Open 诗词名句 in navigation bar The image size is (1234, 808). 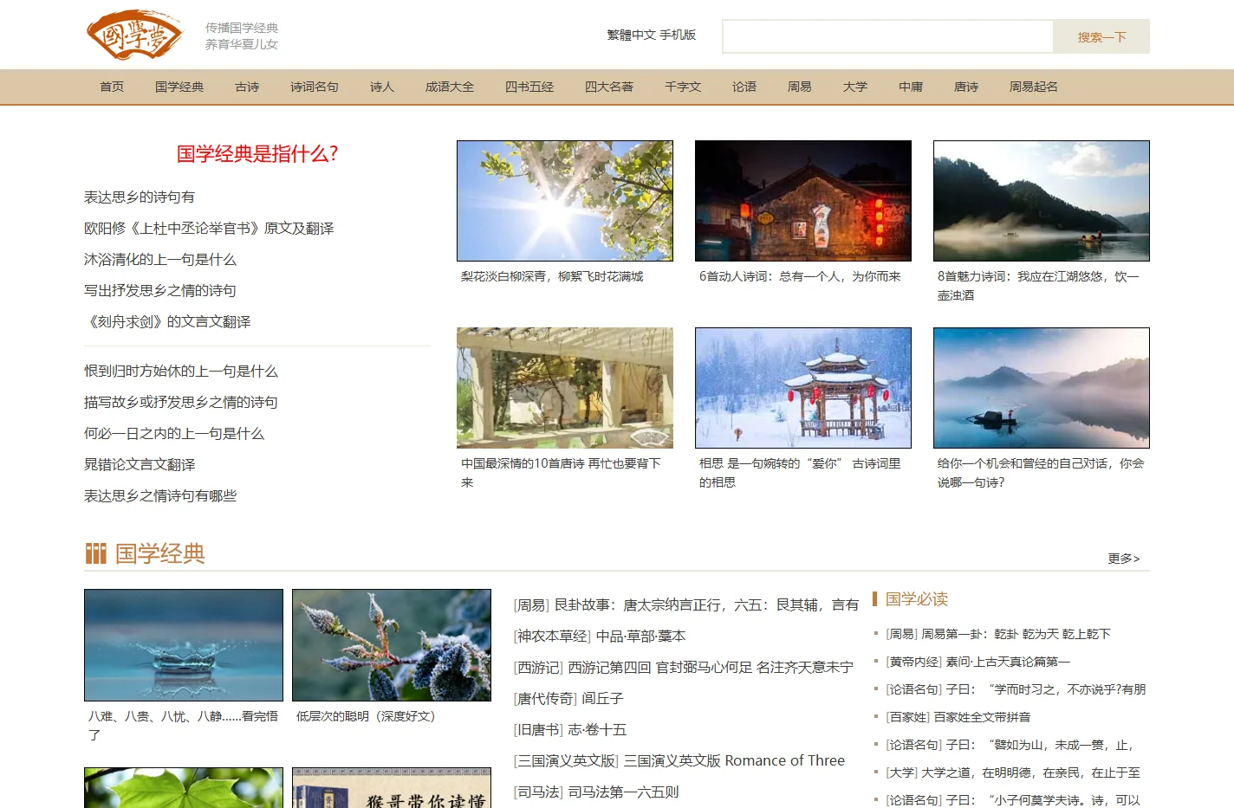click(x=315, y=87)
